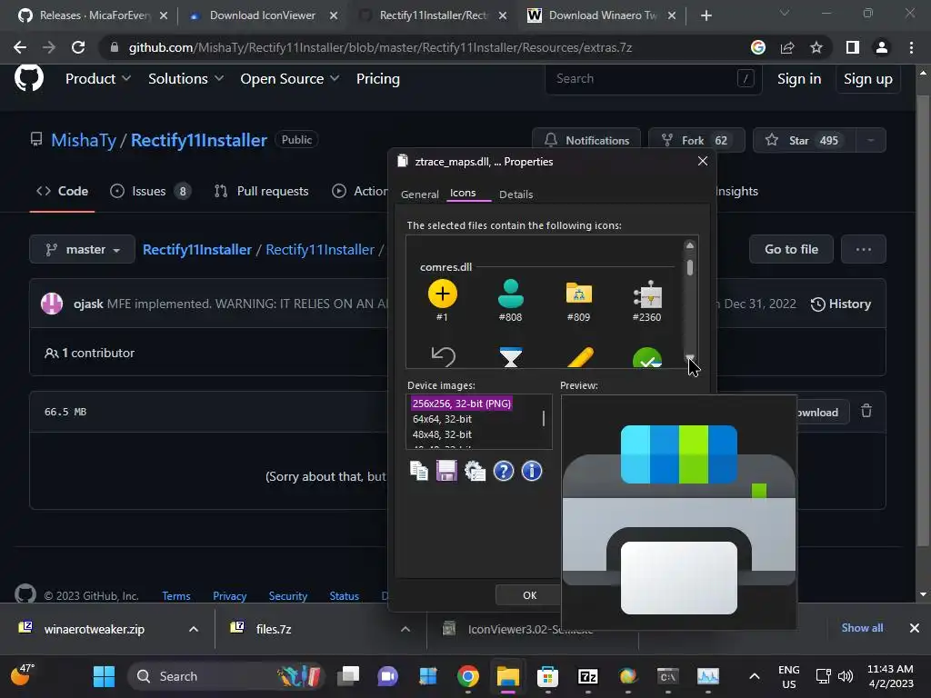Select icon #2360 in comres.dll
The width and height of the screenshot is (931, 698).
[647, 294]
